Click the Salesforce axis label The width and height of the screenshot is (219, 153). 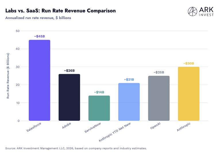(x=34, y=127)
